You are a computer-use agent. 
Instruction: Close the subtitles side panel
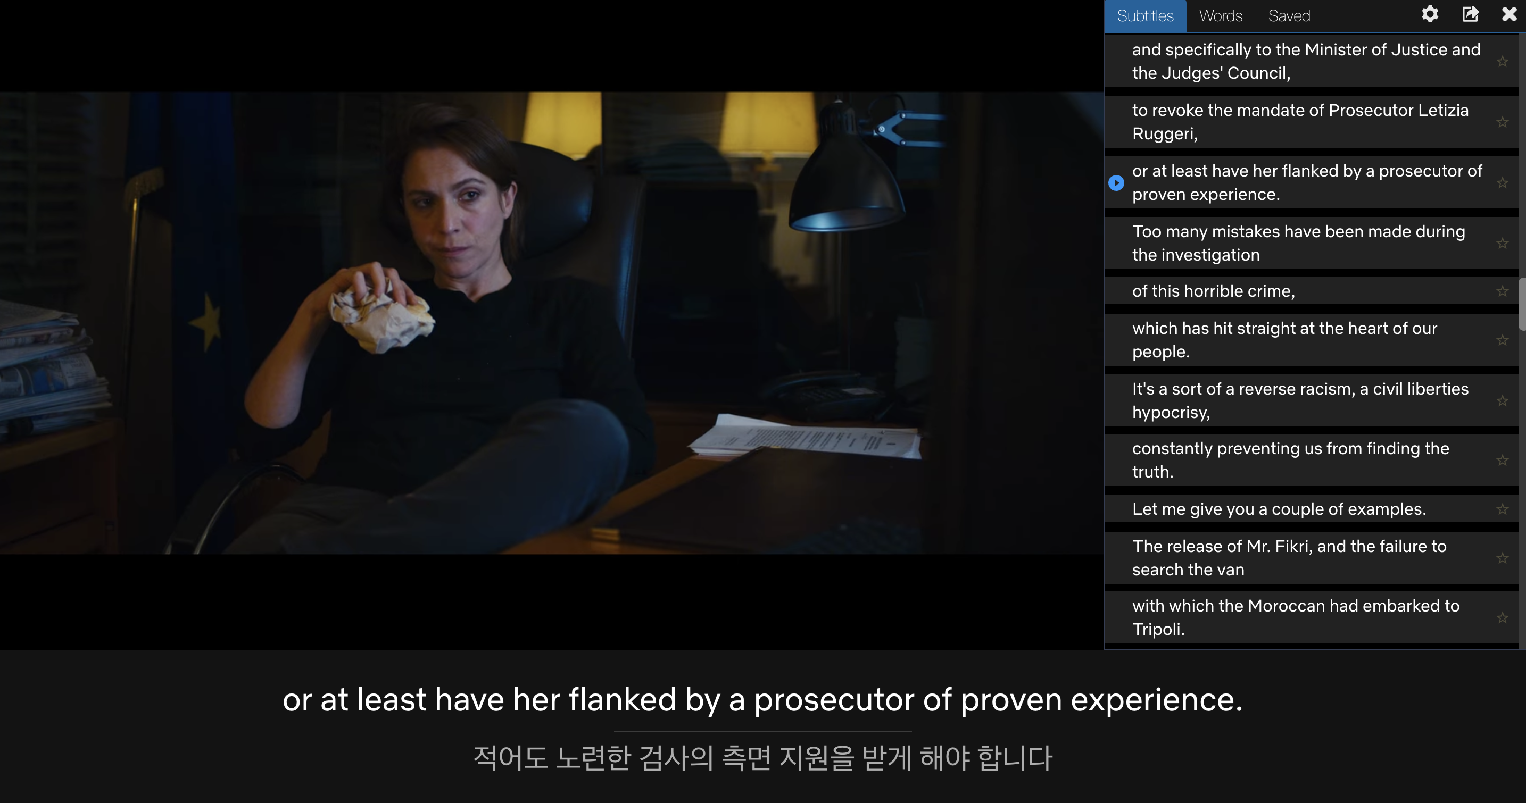(1510, 14)
